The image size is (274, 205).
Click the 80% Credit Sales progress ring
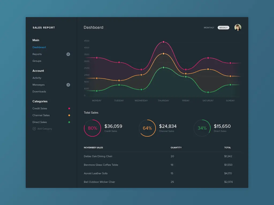point(92,128)
